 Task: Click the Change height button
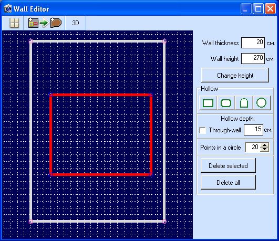[235, 75]
